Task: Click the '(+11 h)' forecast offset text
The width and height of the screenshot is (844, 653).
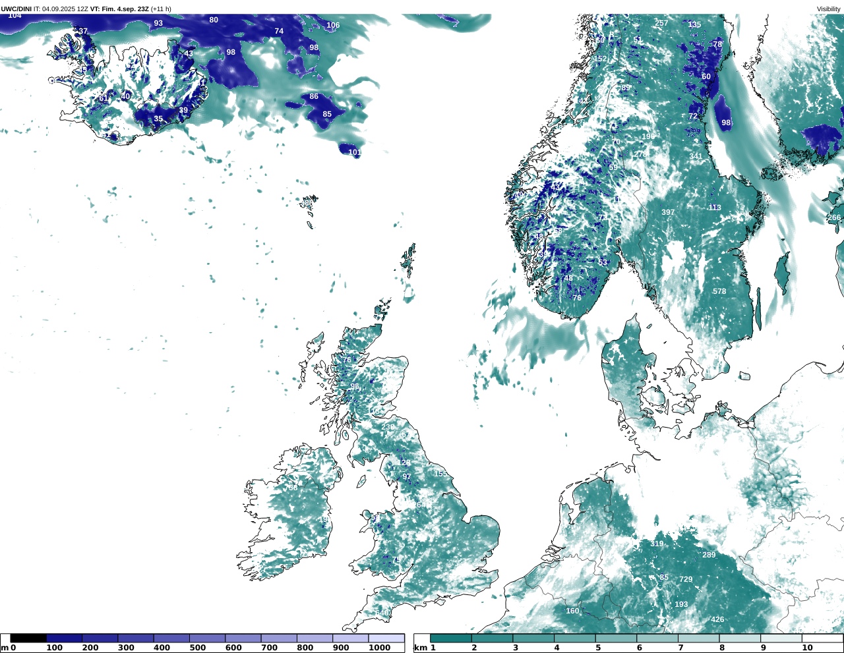Action: 161,9
